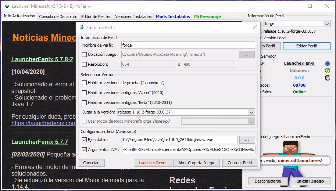Click the Iniciar Juego button
The width and height of the screenshot is (336, 191).
310,181
